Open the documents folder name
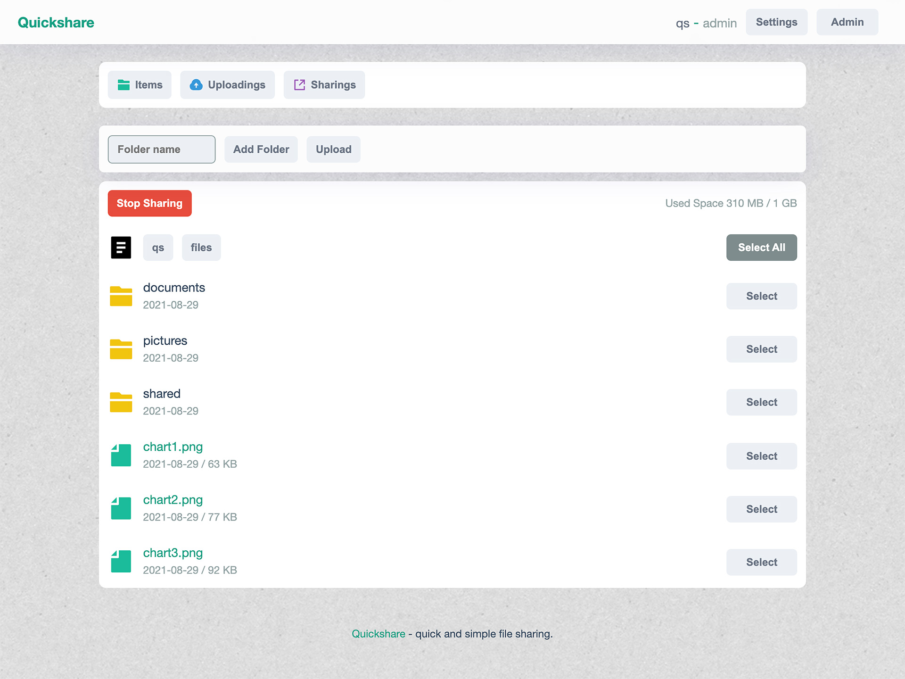905x679 pixels. [174, 288]
